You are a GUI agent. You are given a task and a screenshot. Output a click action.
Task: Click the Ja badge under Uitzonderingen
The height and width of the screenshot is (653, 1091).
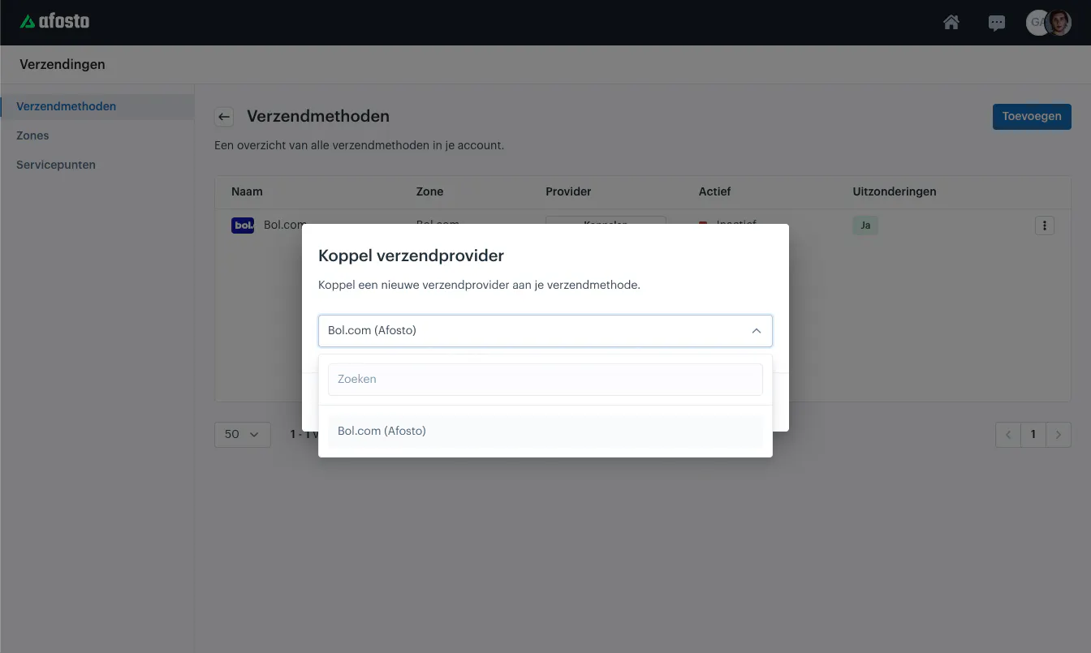coord(865,226)
